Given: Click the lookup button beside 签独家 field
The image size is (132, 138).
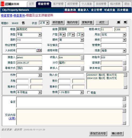Looking at the screenshot, I should pos(124,63).
